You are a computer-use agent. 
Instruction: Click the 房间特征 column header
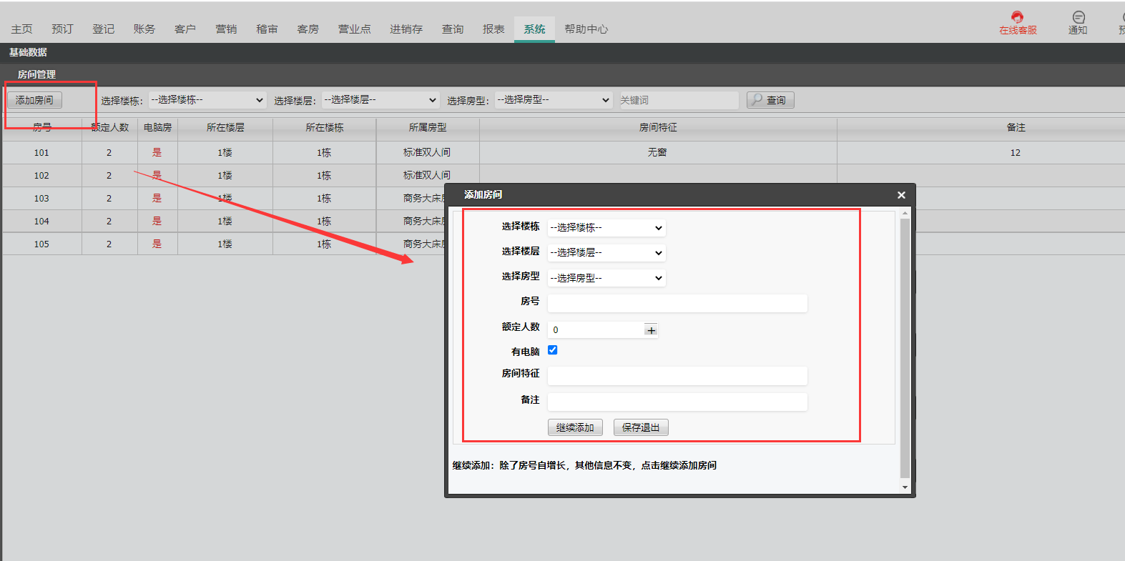pos(658,127)
